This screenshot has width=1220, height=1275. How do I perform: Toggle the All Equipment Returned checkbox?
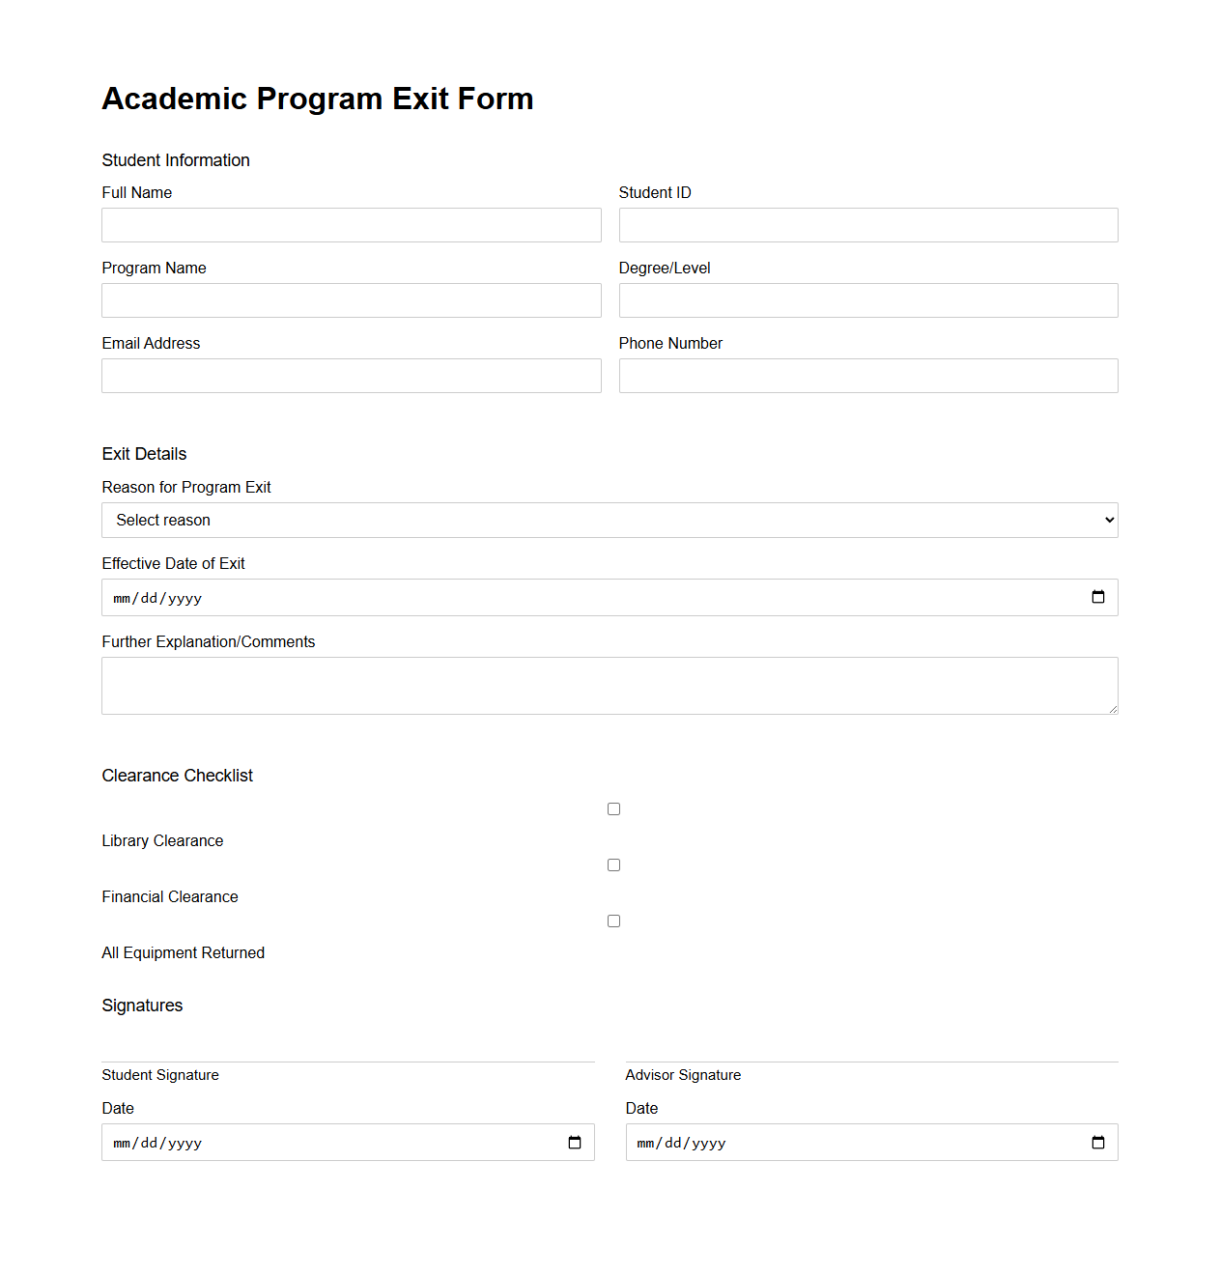pos(613,921)
